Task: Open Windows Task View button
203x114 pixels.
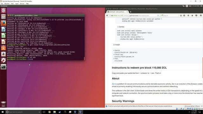Action: click(44, 112)
